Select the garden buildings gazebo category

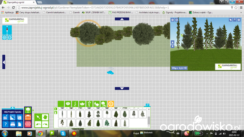(x=28, y=117)
